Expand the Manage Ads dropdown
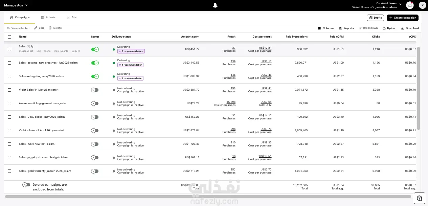Viewport: 428px width, 206px height. 16,5
